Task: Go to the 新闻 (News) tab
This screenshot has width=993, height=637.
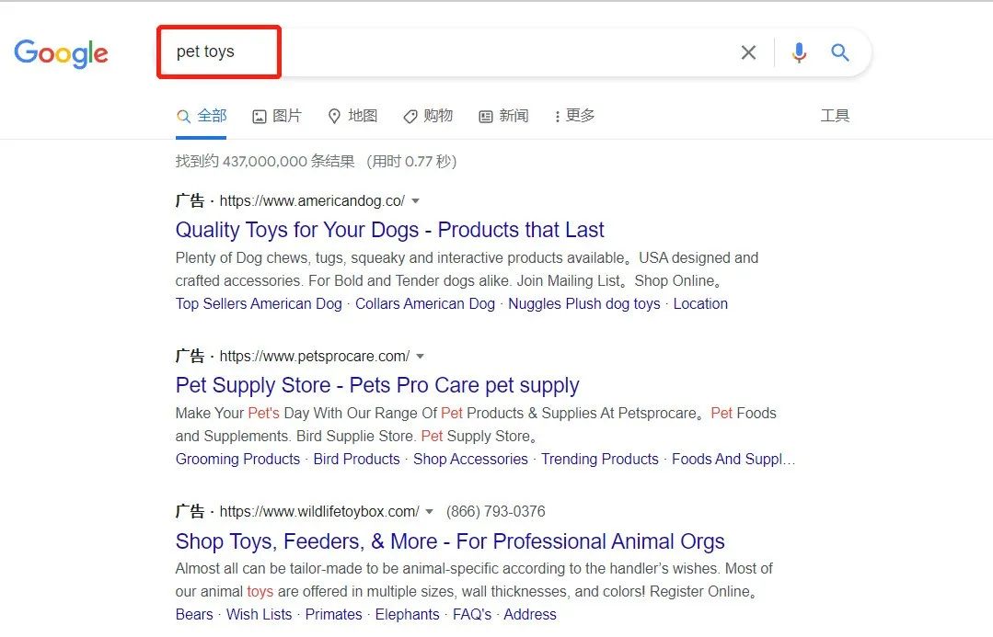Action: pyautogui.click(x=503, y=116)
